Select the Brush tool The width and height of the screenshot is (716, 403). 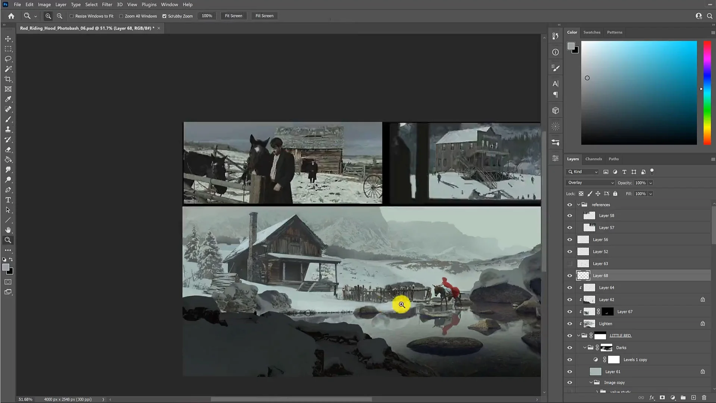[8, 119]
